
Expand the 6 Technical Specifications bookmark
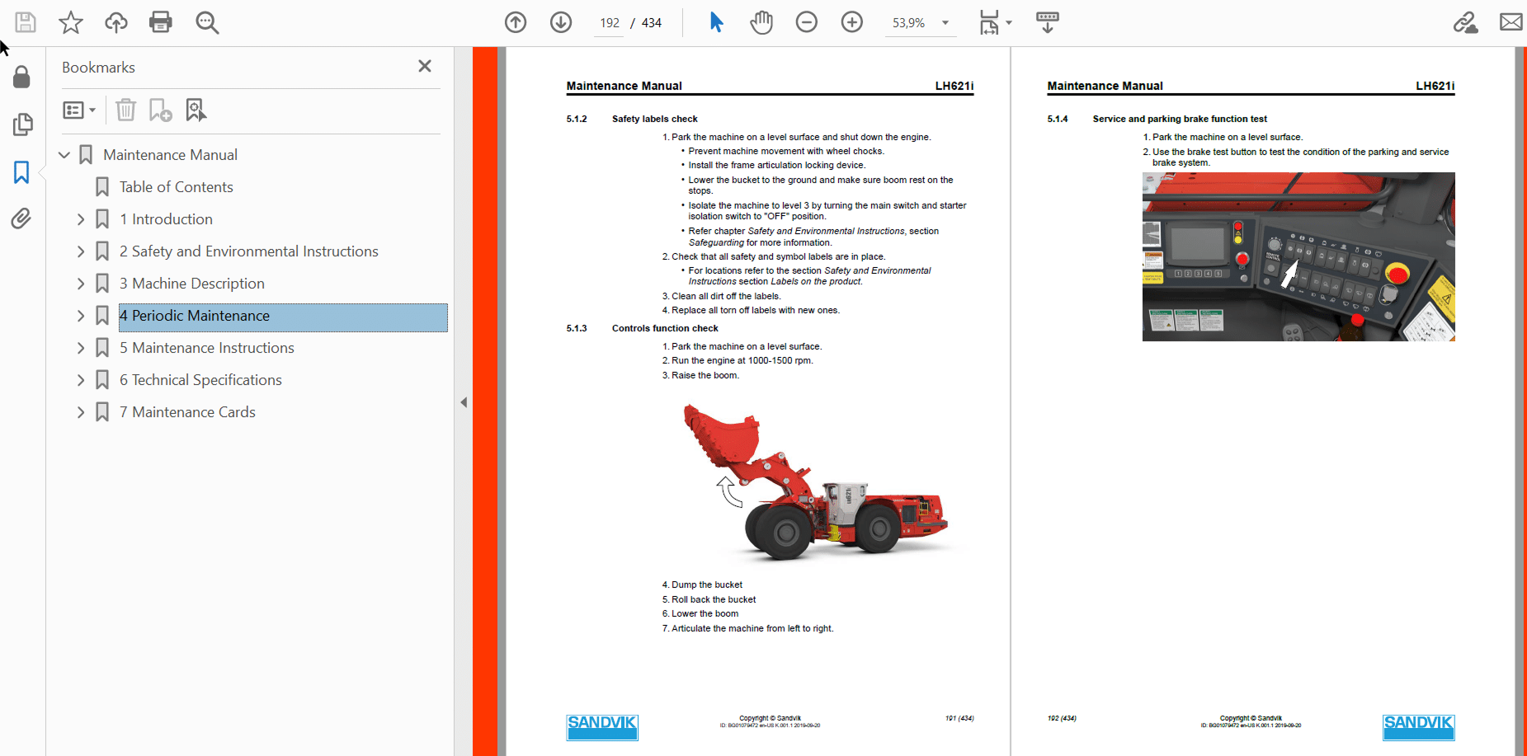click(81, 380)
